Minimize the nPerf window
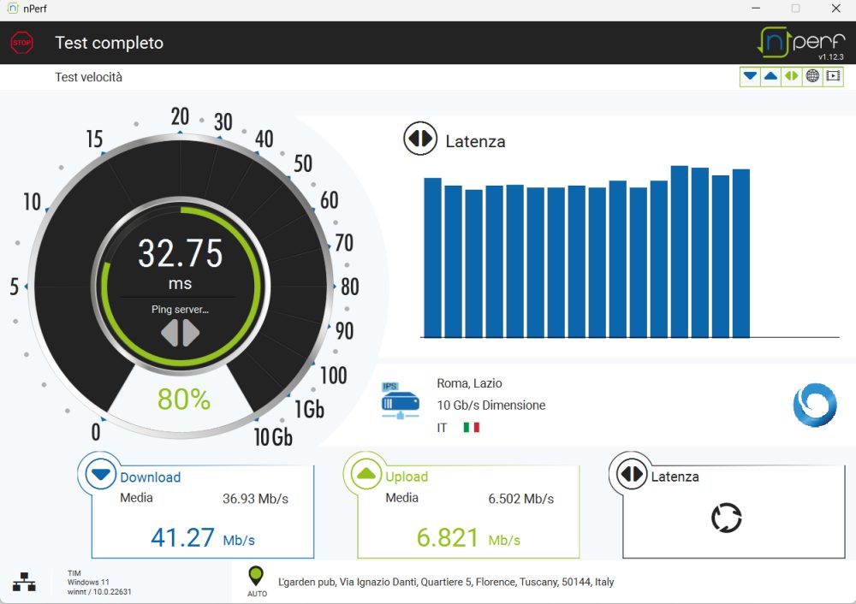This screenshot has height=604, width=856. coord(756,9)
